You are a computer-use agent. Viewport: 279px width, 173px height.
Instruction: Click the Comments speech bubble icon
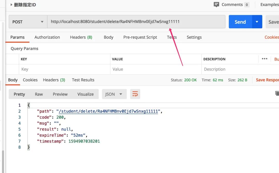(x=216, y=5)
